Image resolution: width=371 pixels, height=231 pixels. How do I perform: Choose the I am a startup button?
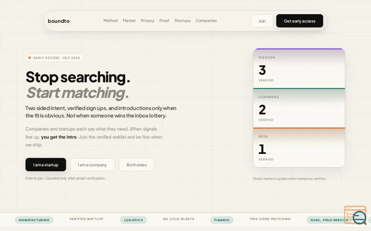coord(45,164)
